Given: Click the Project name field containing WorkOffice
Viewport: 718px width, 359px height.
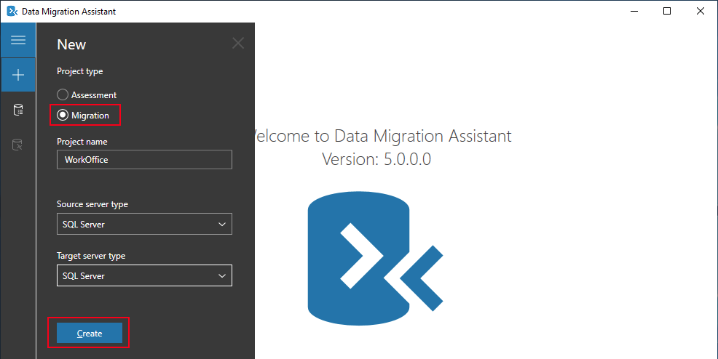Looking at the screenshot, I should click(144, 160).
